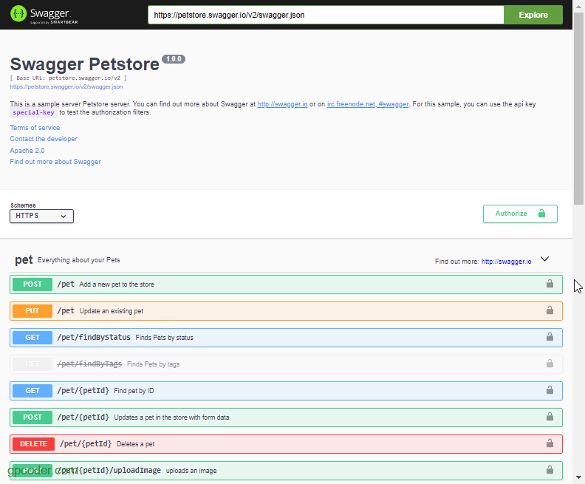Click lock icon on GET /pet/{petId} row

coord(550,390)
